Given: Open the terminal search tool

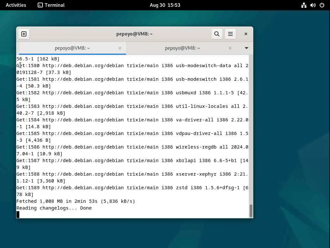Looking at the screenshot, I should point(217,34).
